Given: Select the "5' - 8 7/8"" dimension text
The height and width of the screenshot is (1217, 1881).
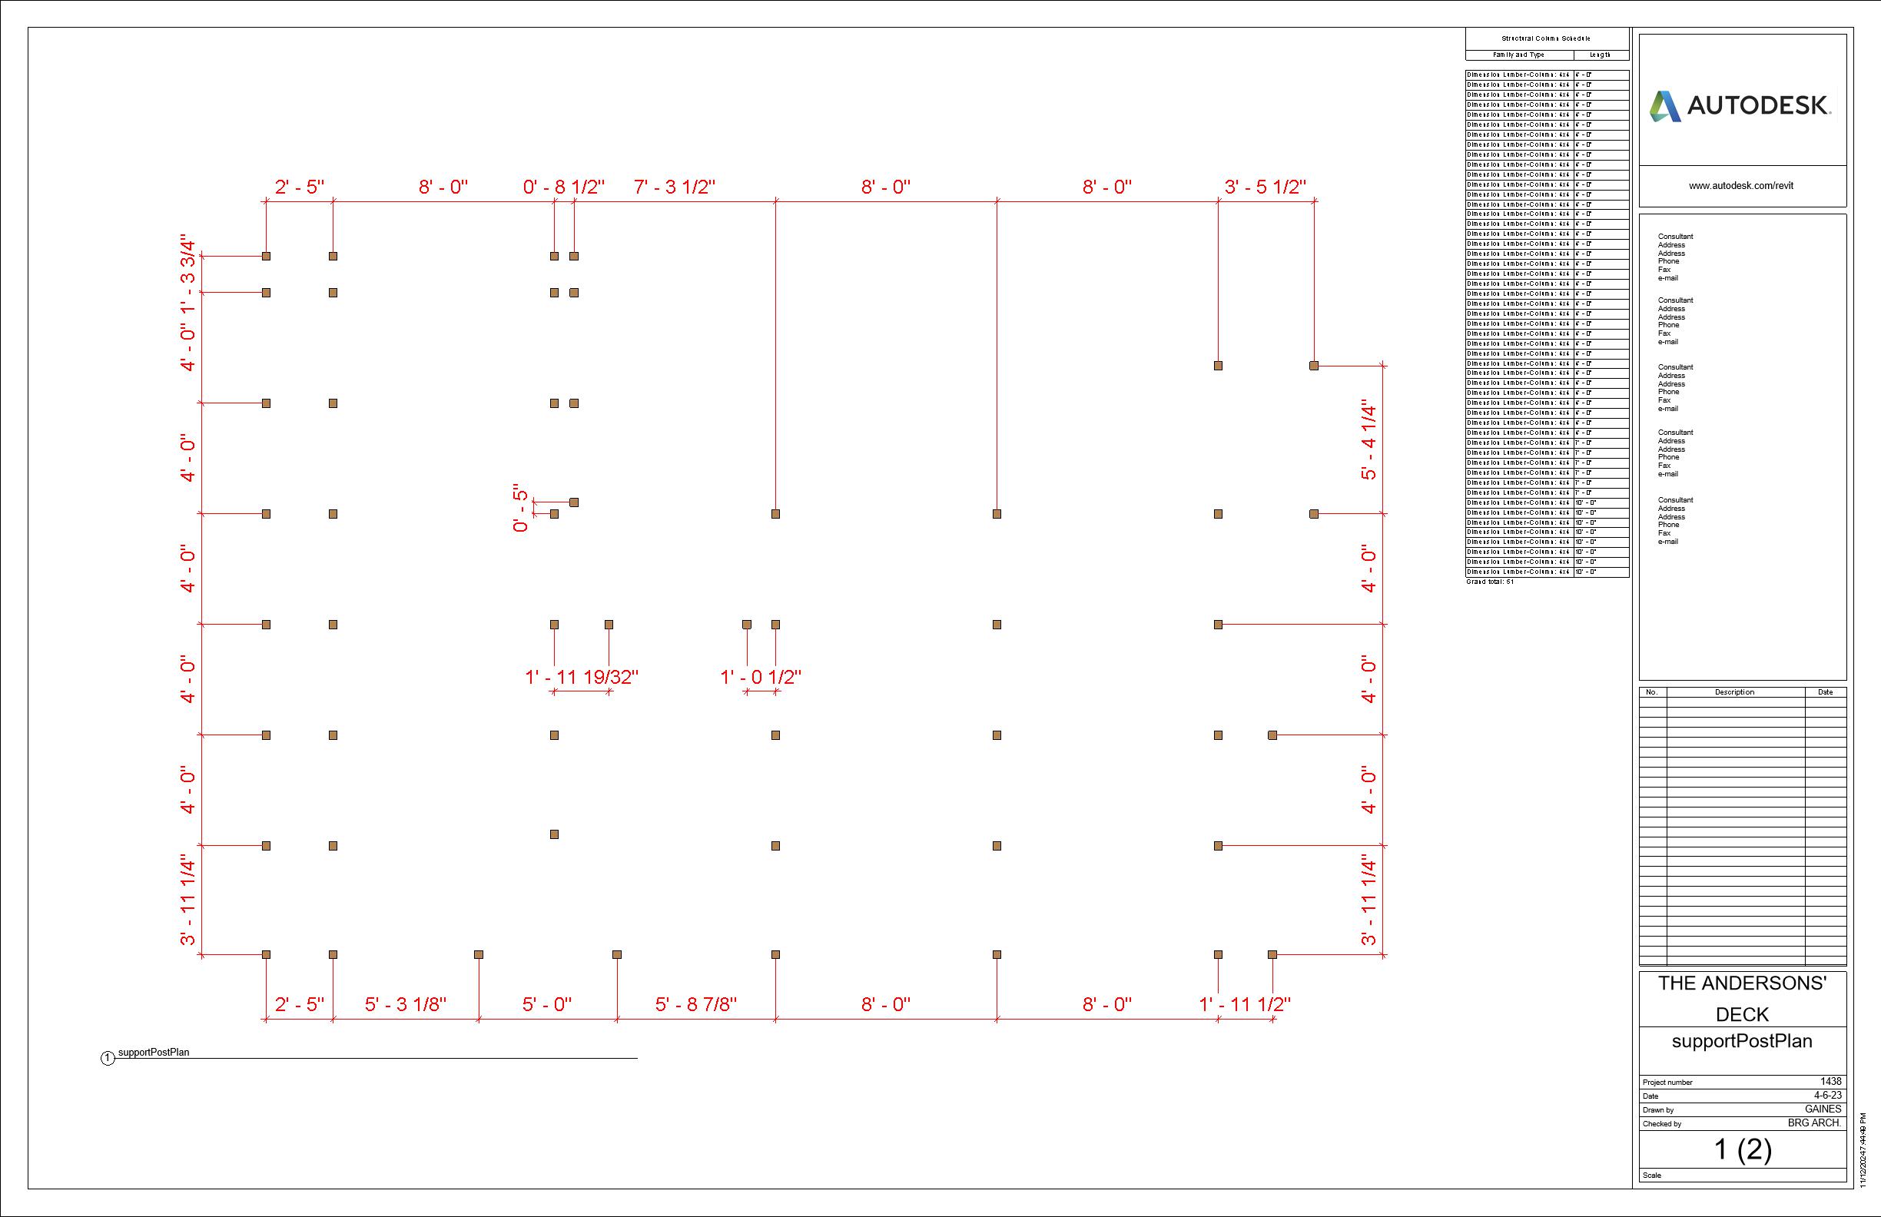Looking at the screenshot, I should click(695, 1004).
